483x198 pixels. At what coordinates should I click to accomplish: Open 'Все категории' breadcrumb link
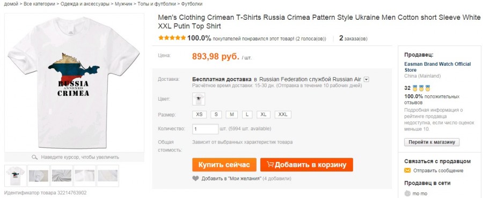point(40,4)
